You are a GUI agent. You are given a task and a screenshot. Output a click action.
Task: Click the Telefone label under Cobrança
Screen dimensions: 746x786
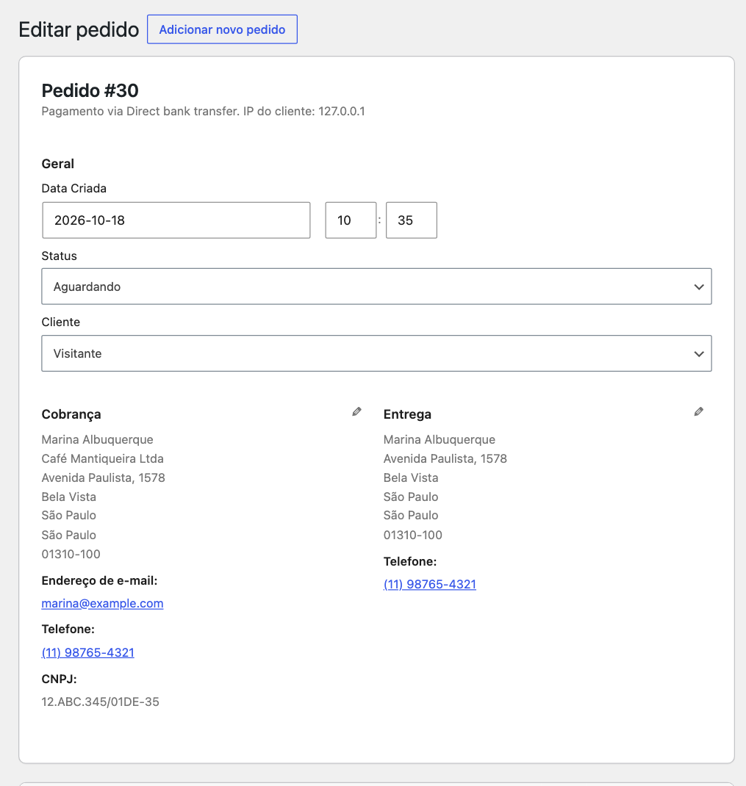click(68, 629)
